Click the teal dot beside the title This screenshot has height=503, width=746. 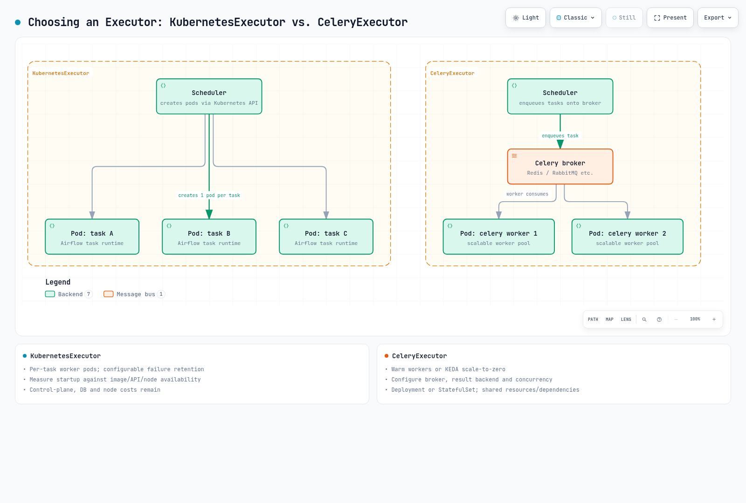pyautogui.click(x=18, y=22)
